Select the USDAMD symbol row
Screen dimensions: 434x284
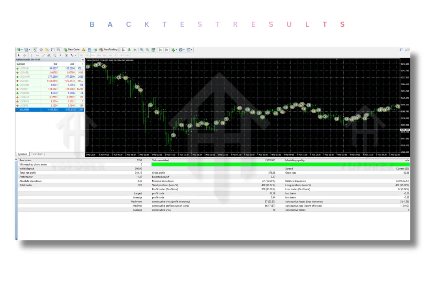tap(50, 77)
